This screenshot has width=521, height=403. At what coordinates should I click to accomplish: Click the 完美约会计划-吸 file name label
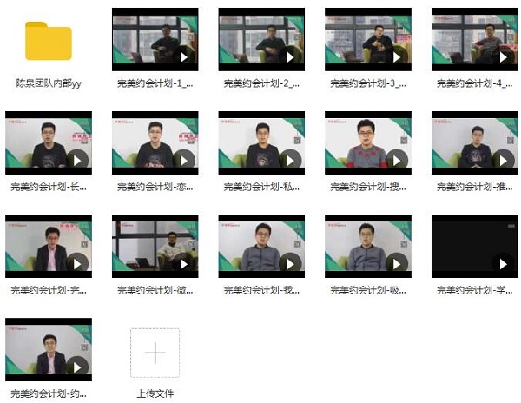(x=368, y=290)
